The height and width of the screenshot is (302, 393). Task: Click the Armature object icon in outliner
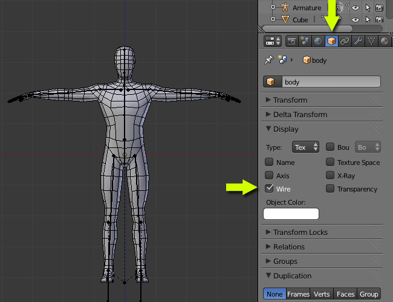tap(285, 7)
